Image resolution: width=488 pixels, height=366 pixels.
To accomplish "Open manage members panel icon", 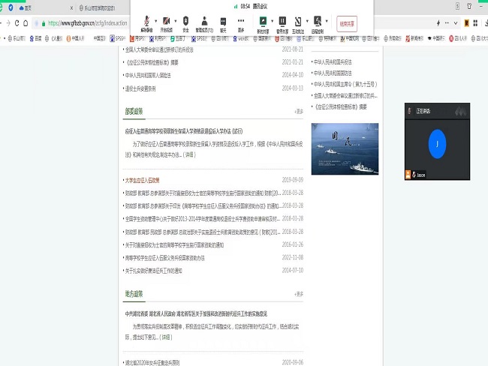I will (204, 24).
